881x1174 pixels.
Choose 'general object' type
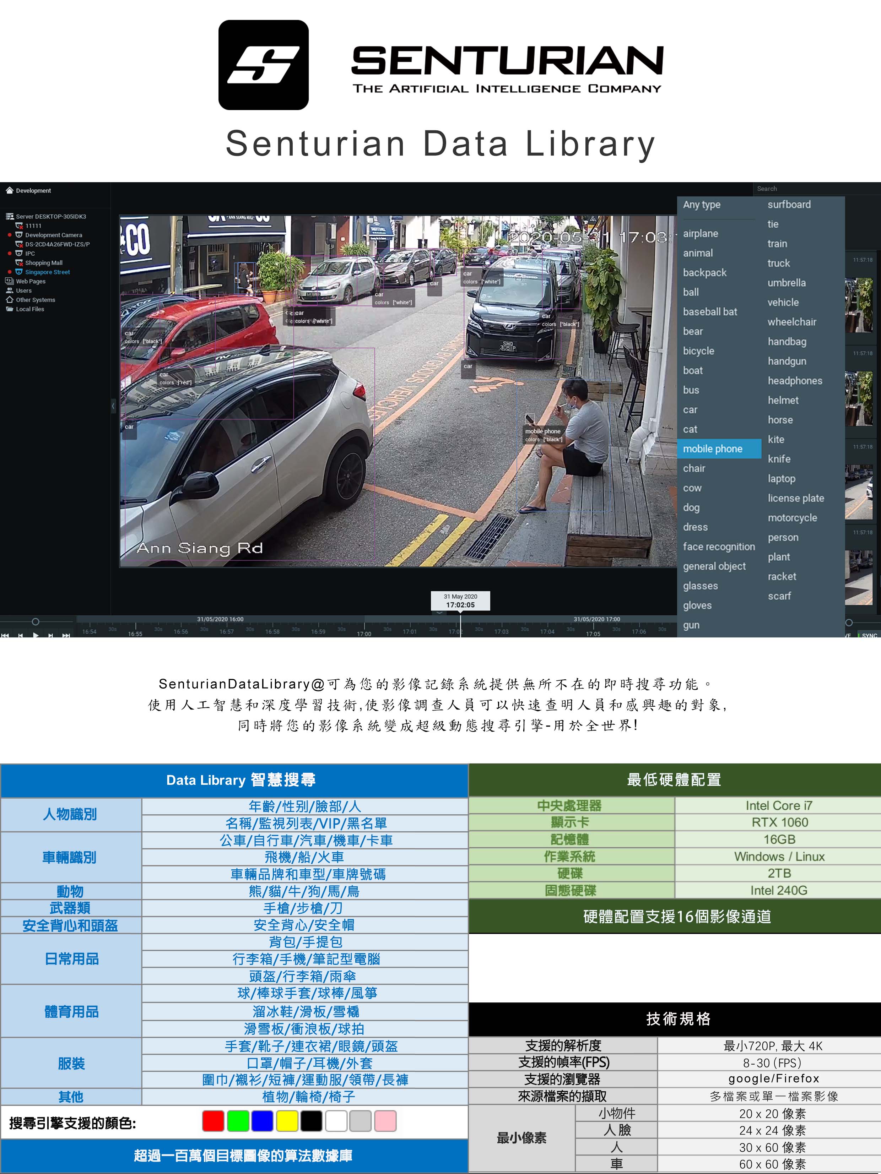coord(714,566)
